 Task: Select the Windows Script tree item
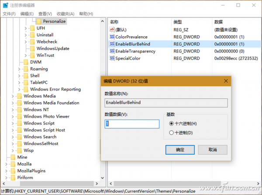(x=39, y=123)
